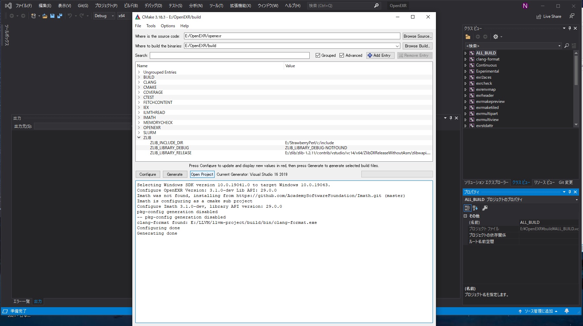Open the Debug configuration dropdown

click(113, 16)
